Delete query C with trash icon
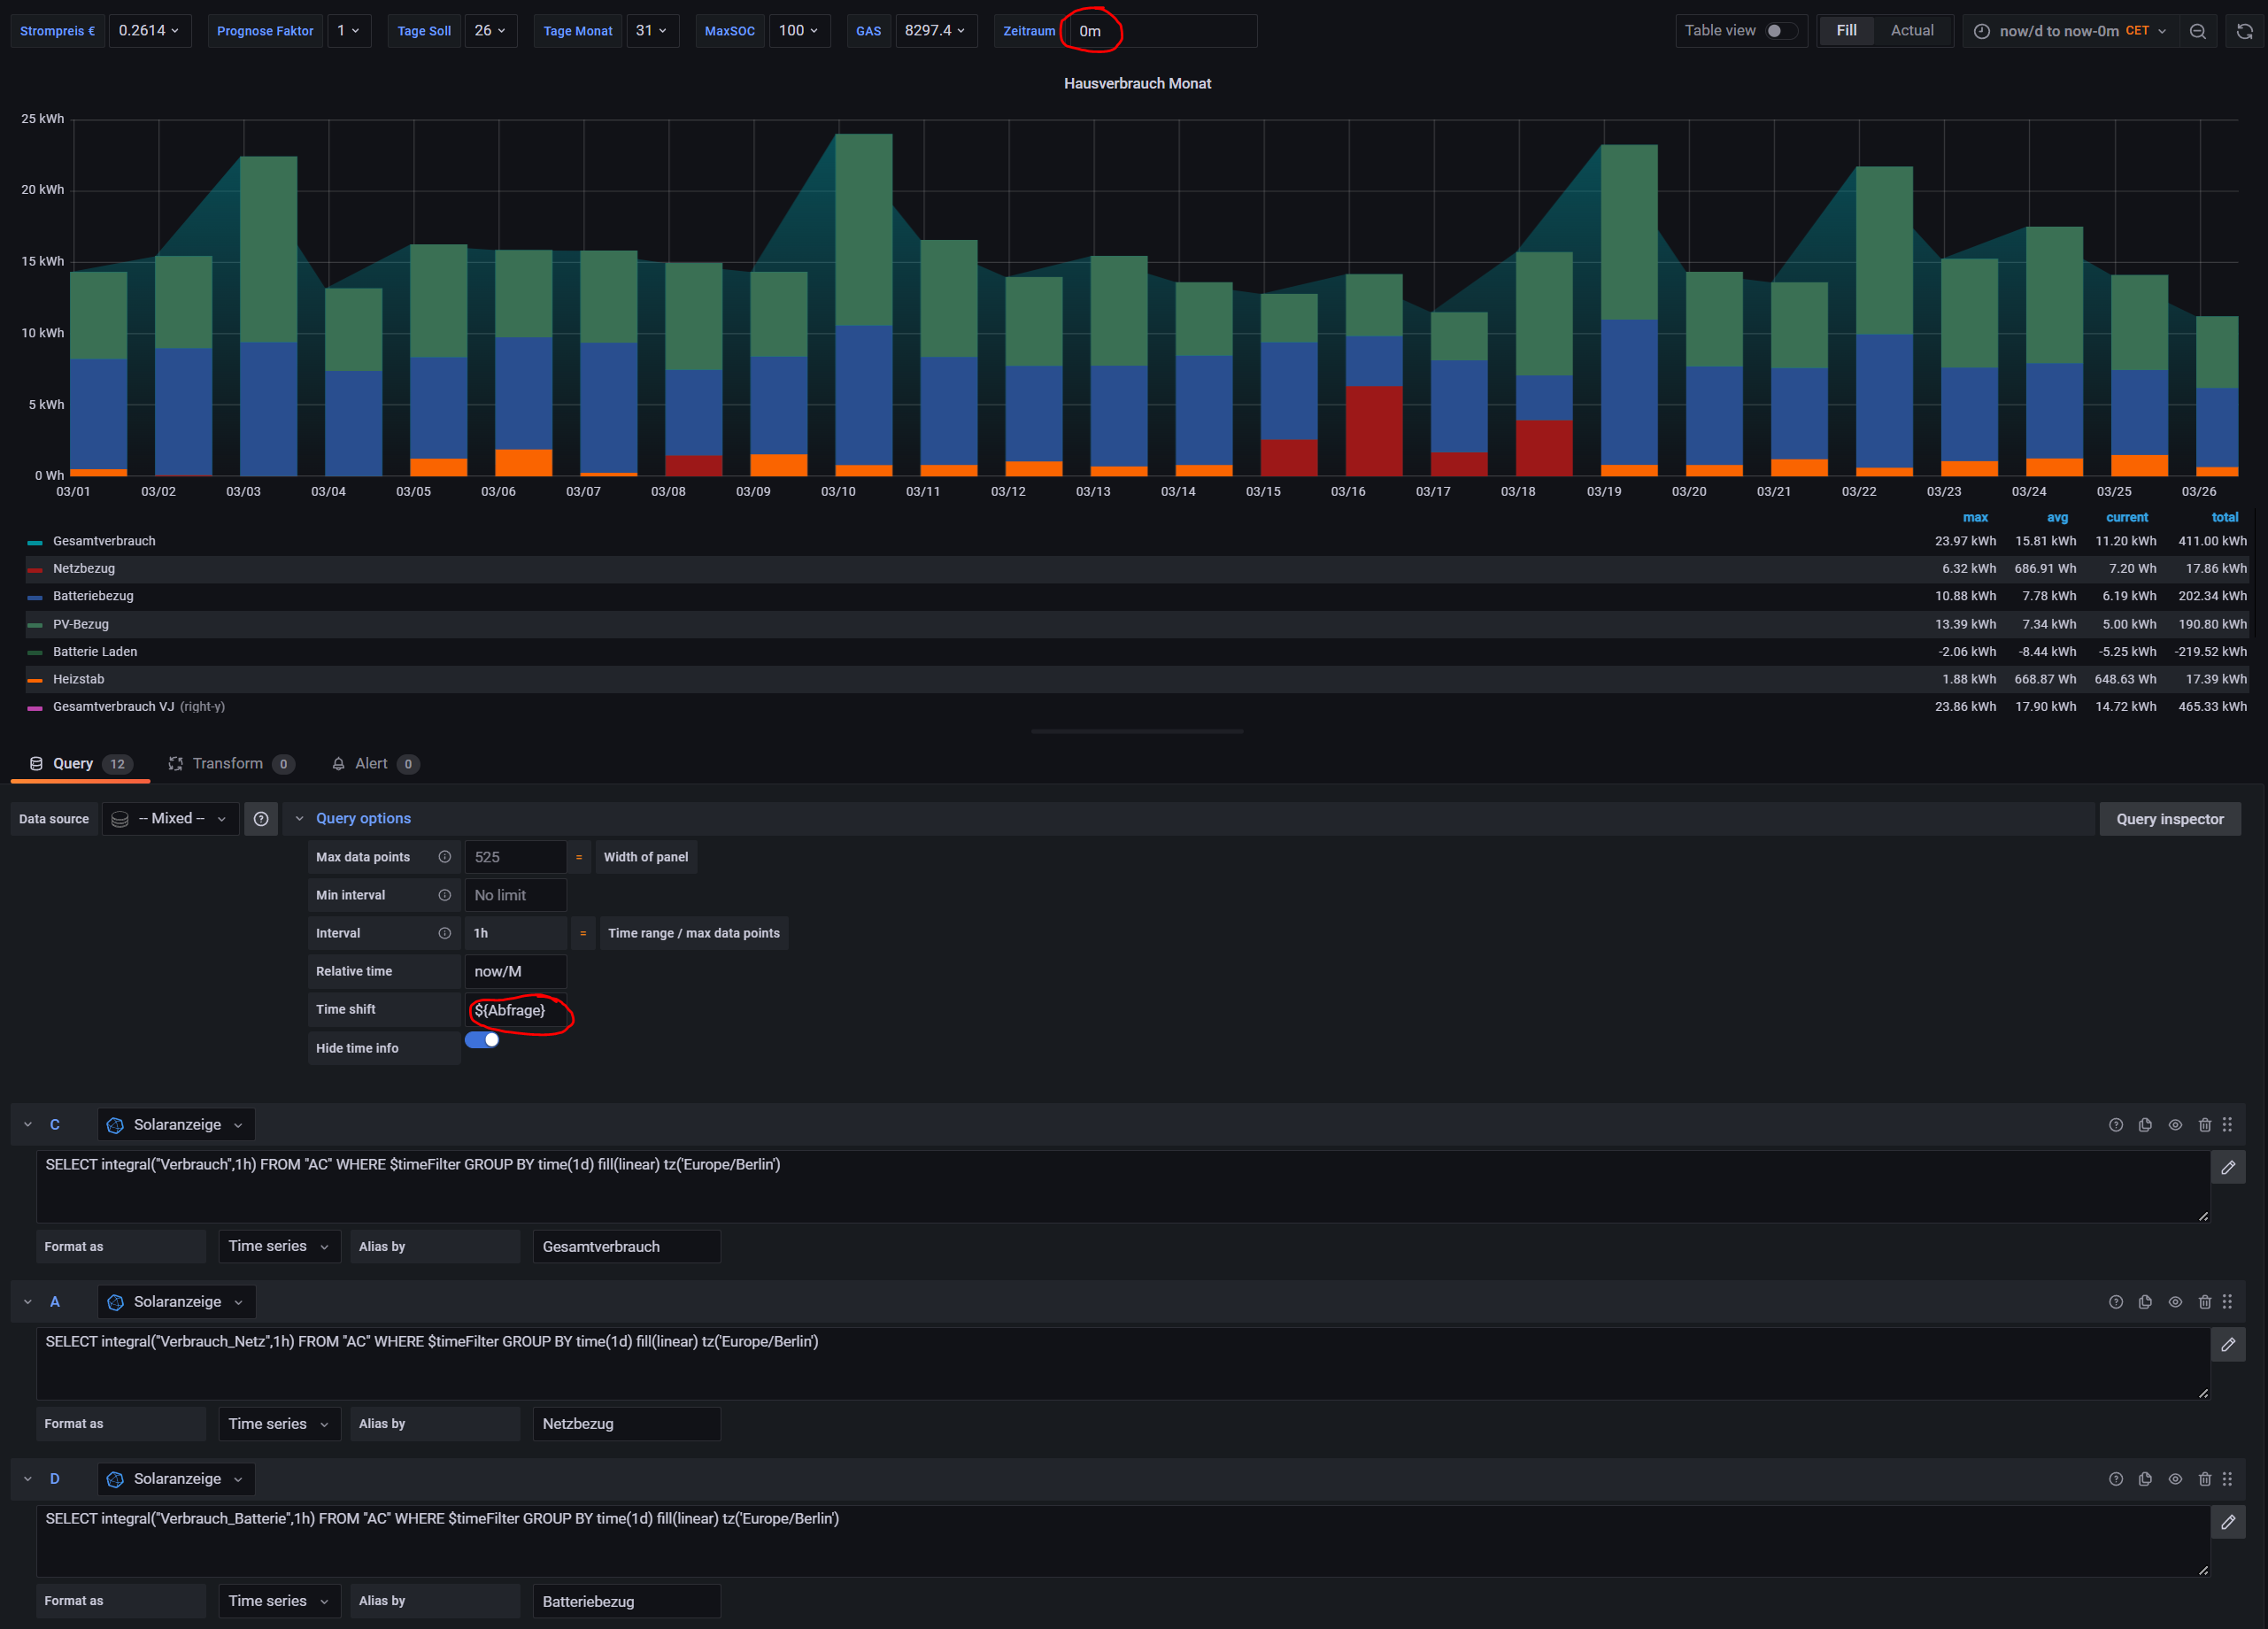 [x=2204, y=1125]
